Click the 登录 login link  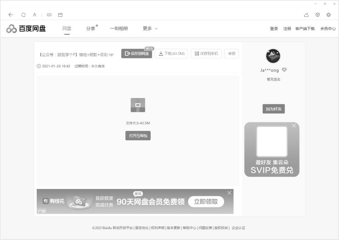pyautogui.click(x=274, y=28)
